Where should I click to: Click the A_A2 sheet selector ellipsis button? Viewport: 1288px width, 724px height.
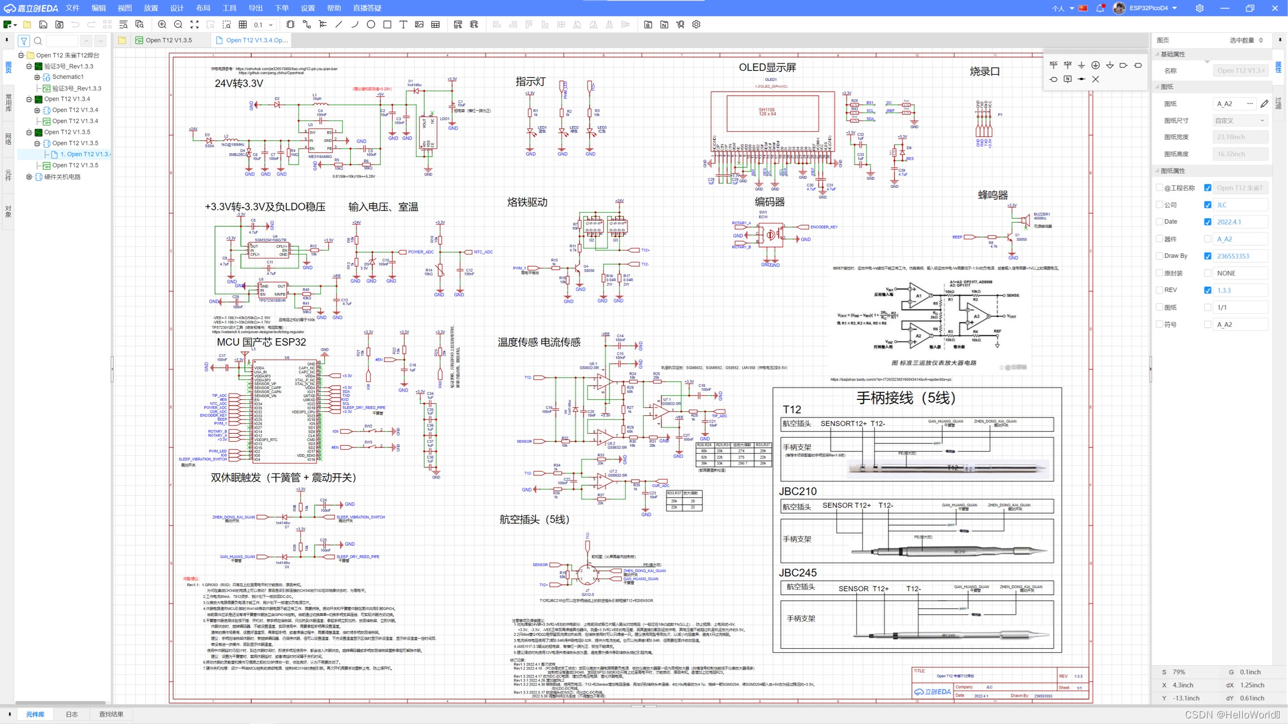[1250, 104]
